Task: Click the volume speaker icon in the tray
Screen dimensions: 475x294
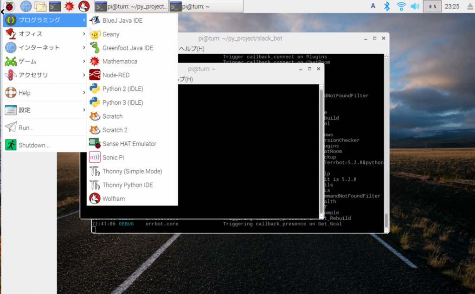Action: point(415,6)
